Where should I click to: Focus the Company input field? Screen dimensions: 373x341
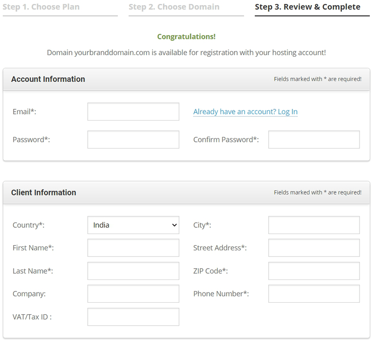[x=133, y=294]
